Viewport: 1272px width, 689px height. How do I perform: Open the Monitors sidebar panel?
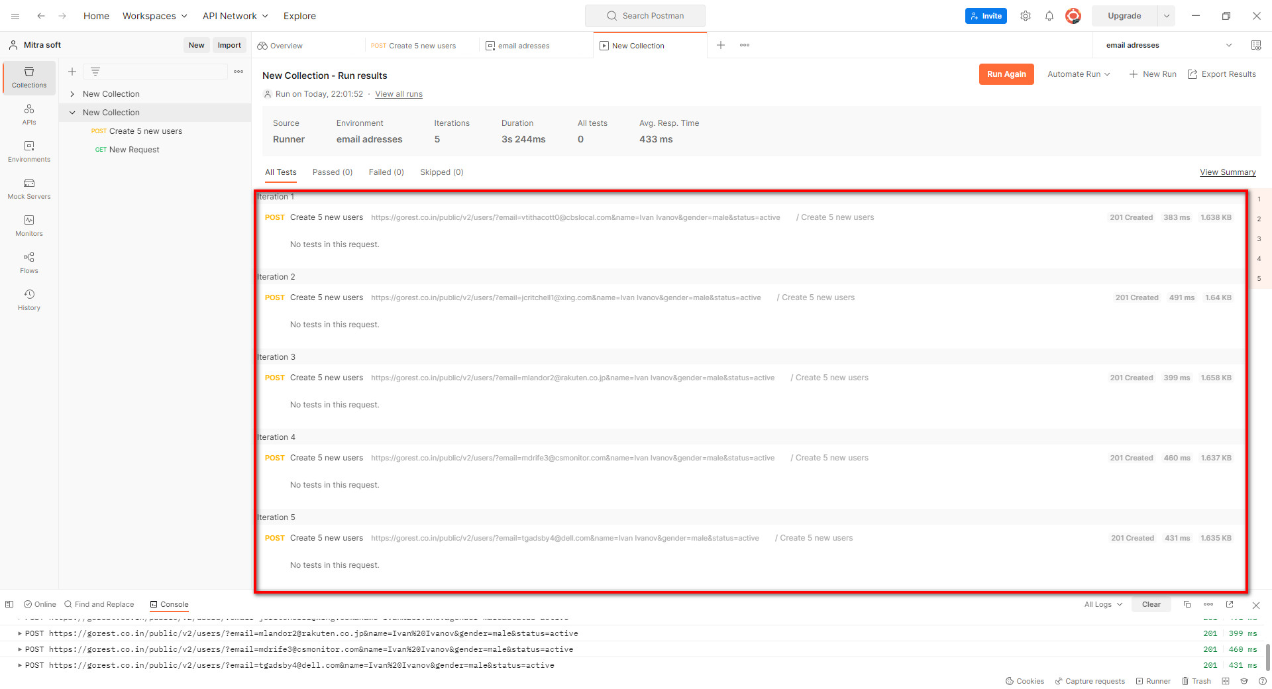coord(29,226)
